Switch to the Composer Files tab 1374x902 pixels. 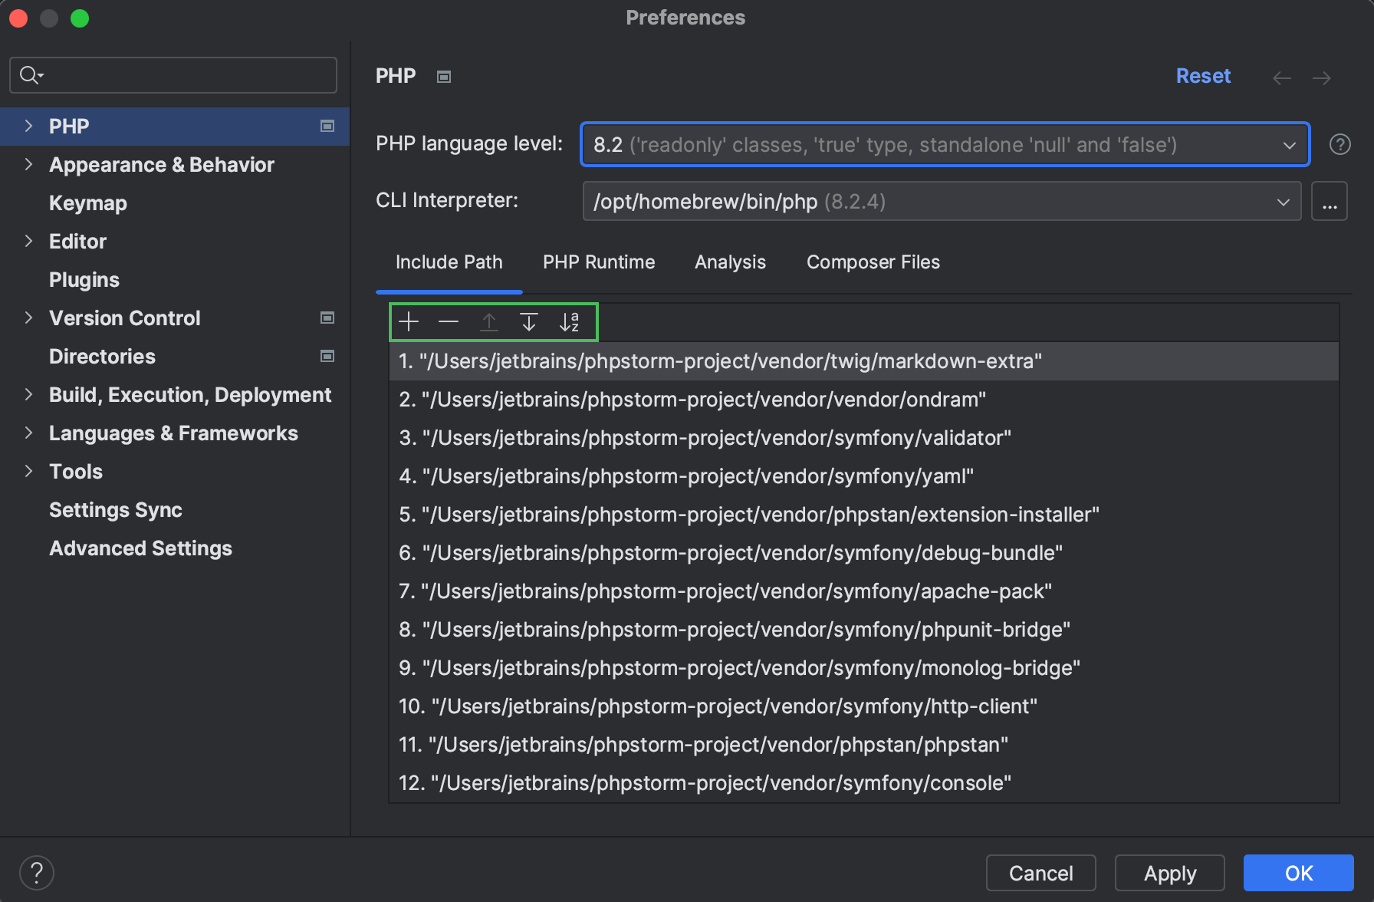point(873,262)
